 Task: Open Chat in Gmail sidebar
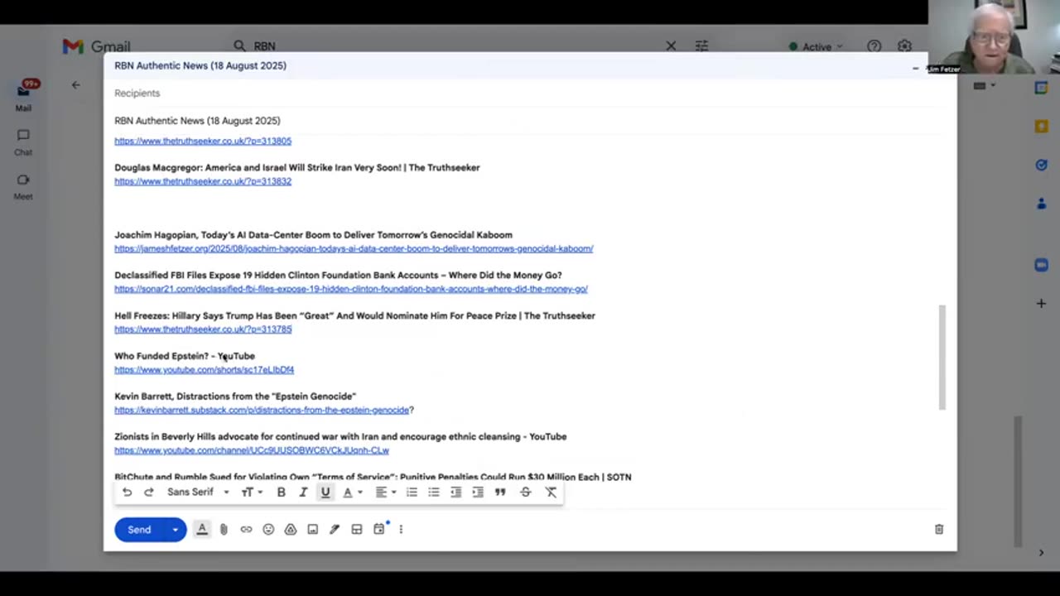(x=23, y=142)
